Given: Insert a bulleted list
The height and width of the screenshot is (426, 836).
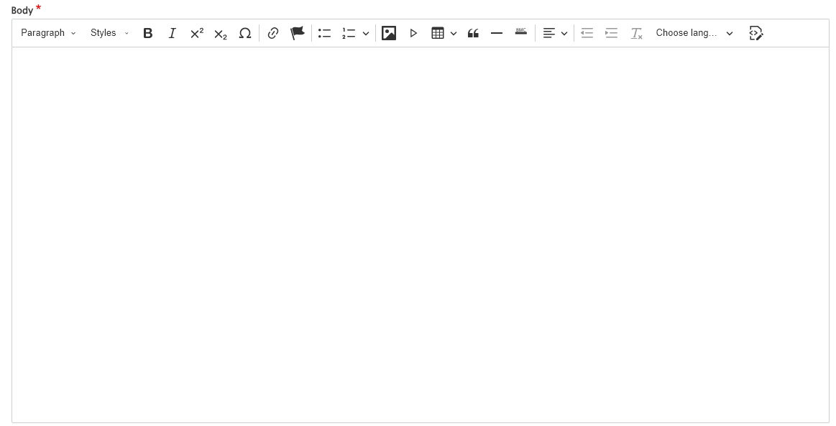Looking at the screenshot, I should (325, 33).
